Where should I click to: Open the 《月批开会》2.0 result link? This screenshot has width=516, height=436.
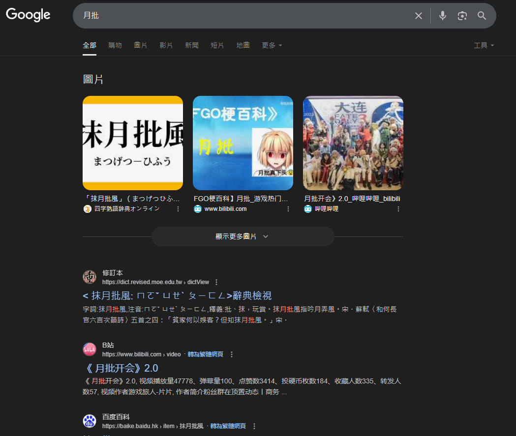tap(121, 368)
